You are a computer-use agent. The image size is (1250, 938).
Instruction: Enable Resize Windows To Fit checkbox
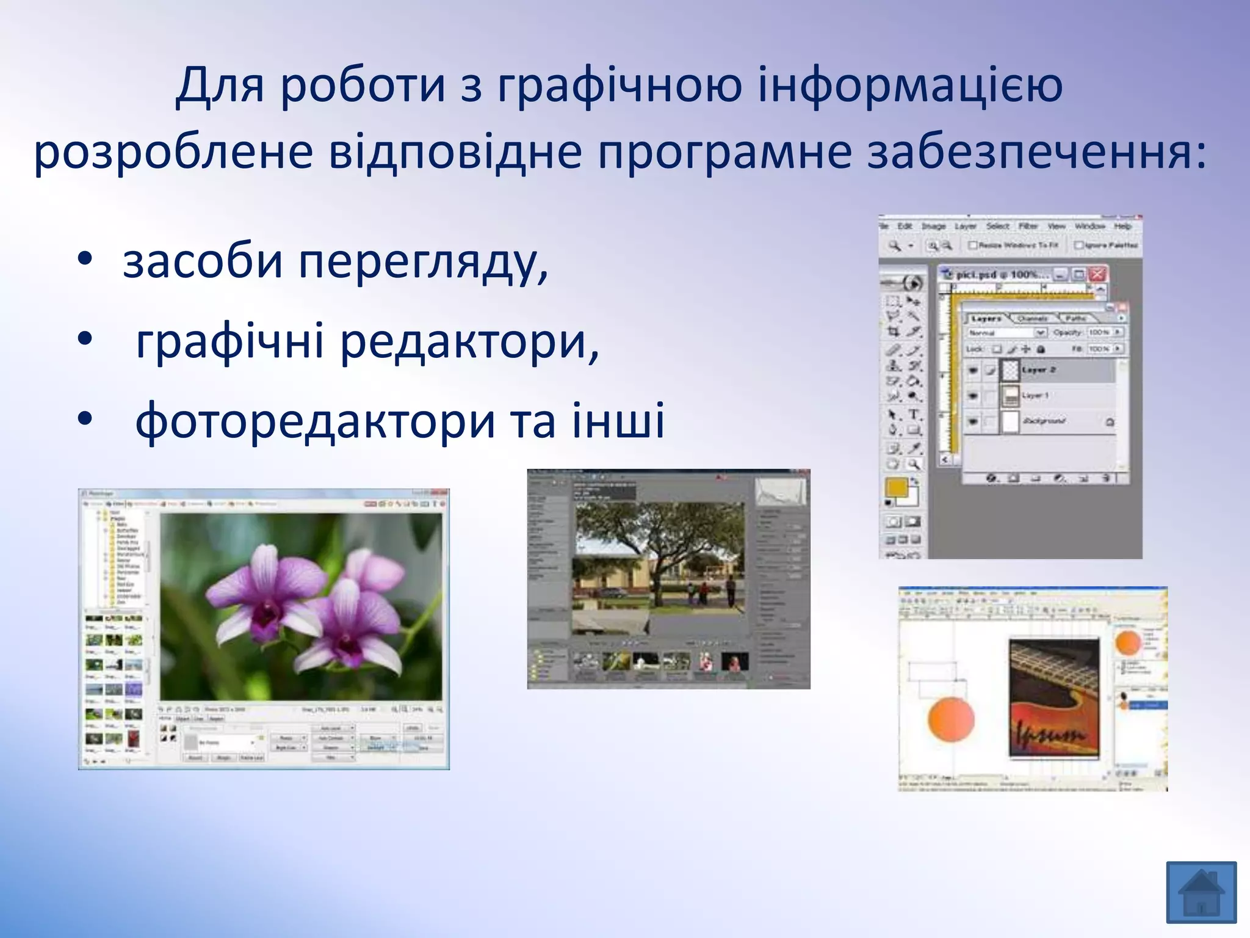point(973,245)
